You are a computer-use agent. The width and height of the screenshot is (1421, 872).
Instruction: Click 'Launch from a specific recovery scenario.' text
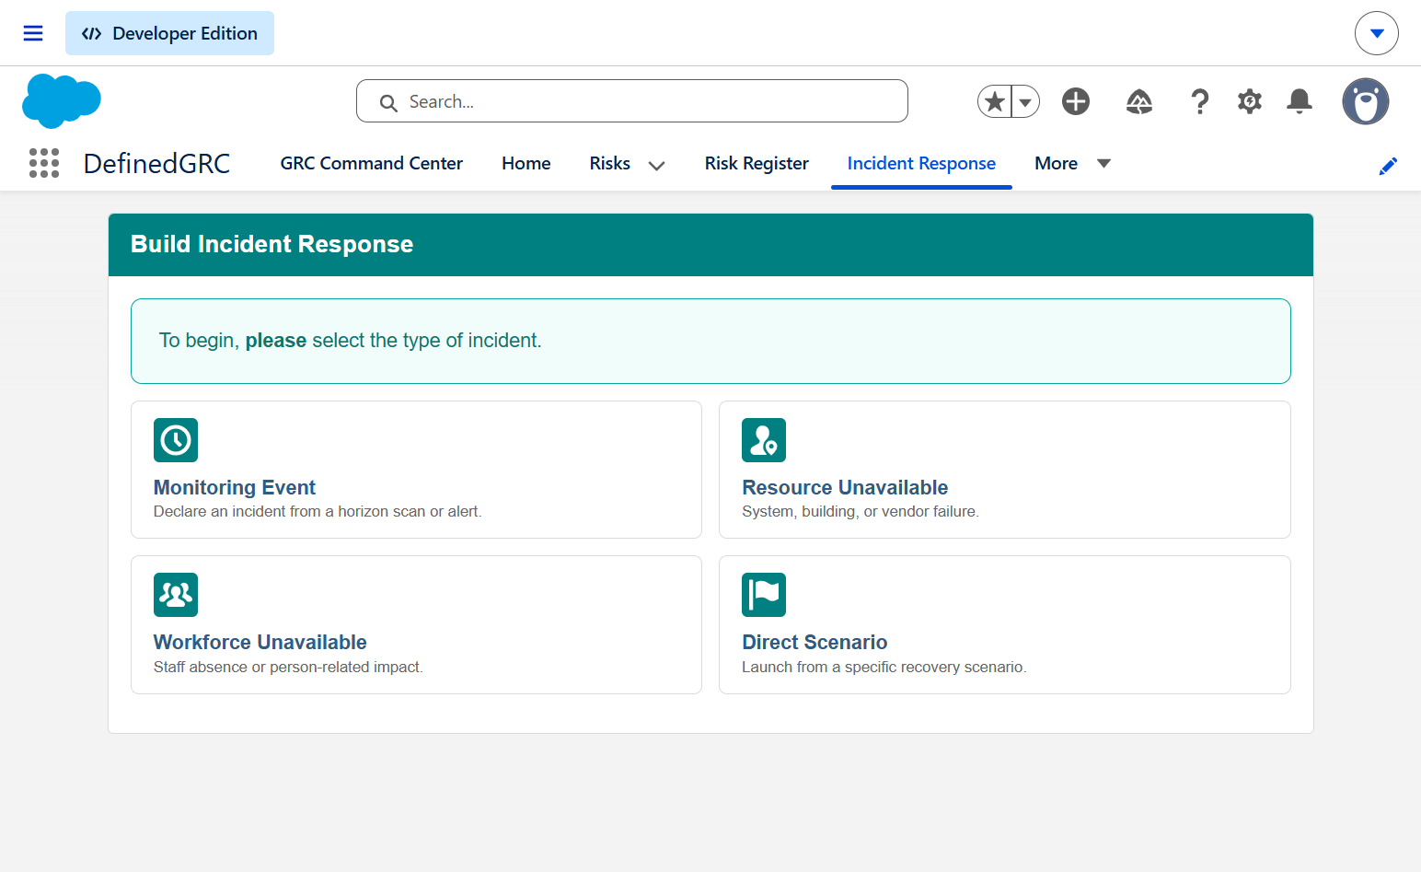click(884, 667)
